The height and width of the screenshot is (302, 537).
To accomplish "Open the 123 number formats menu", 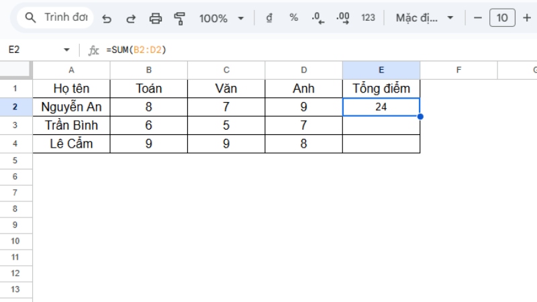I will point(368,17).
